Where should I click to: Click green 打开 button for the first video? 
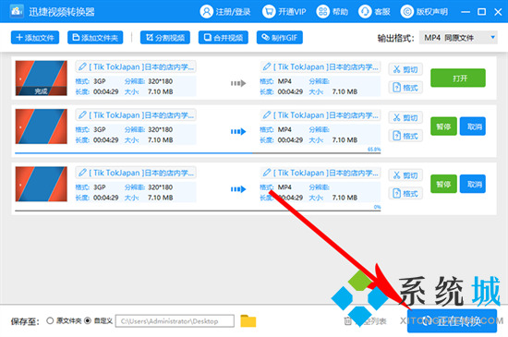[x=458, y=78]
